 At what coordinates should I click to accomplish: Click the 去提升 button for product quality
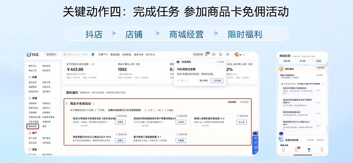[120, 140]
